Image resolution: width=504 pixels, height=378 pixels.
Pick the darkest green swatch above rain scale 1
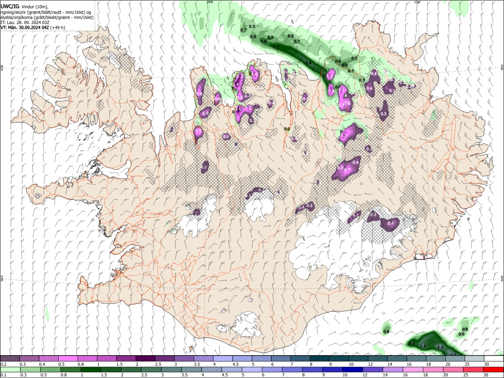pos(91,369)
